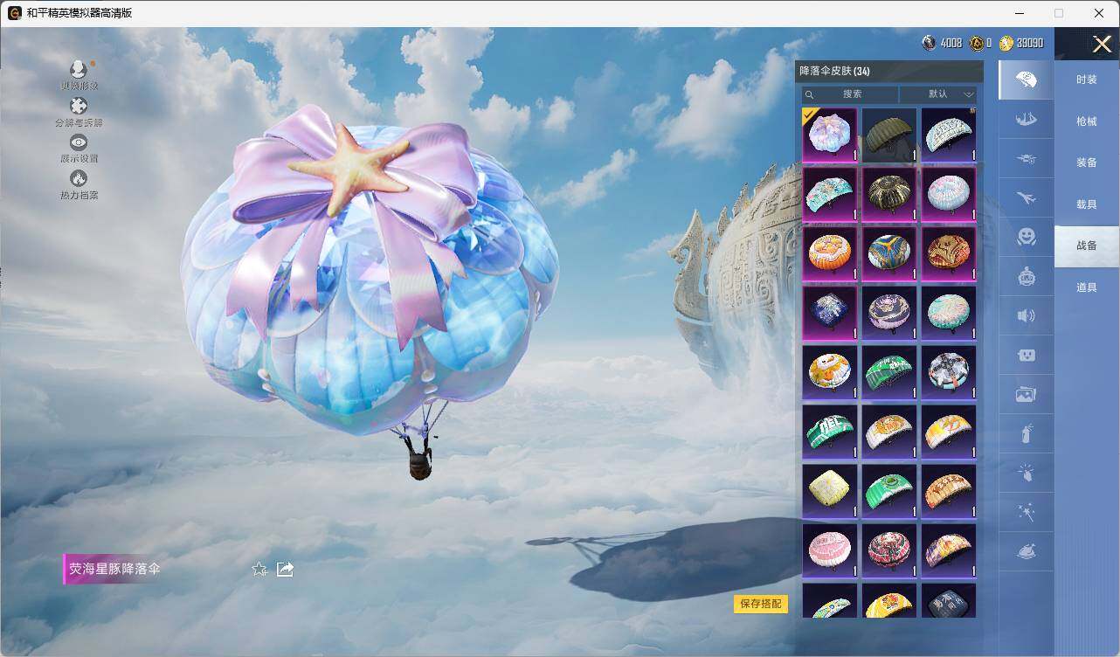Click the gold coin currency showing 0
The image size is (1120, 657).
click(x=977, y=43)
